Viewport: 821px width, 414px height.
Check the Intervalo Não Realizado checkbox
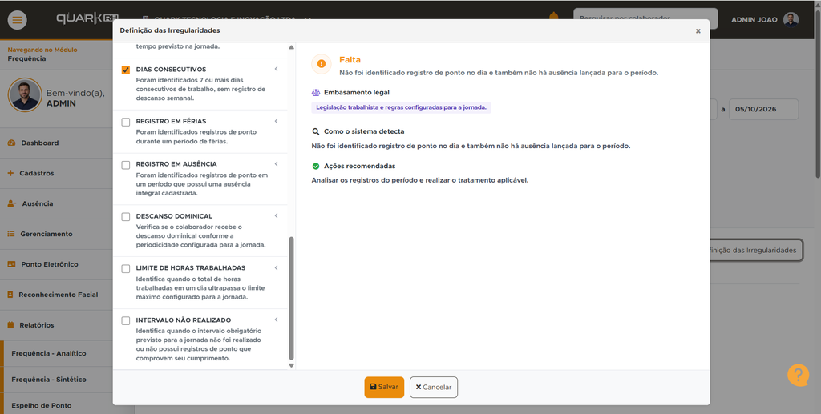(126, 320)
